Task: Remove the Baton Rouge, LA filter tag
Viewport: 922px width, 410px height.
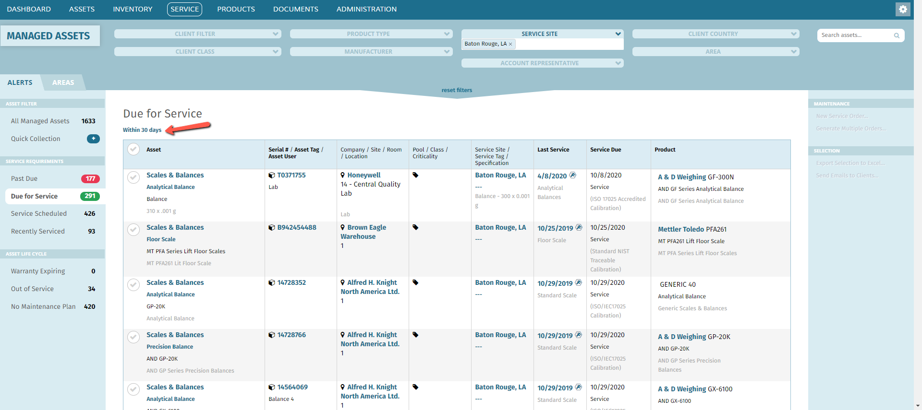Action: tap(510, 44)
